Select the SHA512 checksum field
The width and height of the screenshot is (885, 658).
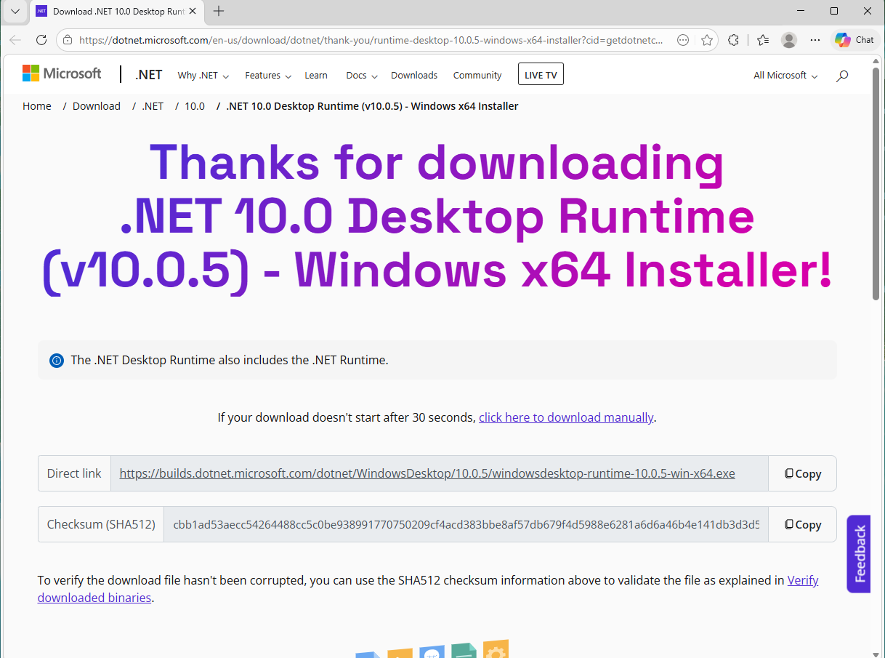click(x=466, y=524)
